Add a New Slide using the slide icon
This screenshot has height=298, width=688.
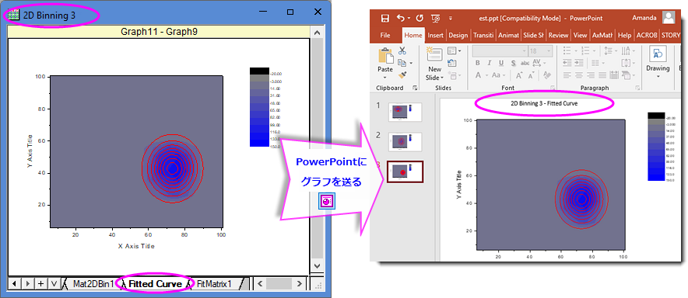tap(434, 54)
